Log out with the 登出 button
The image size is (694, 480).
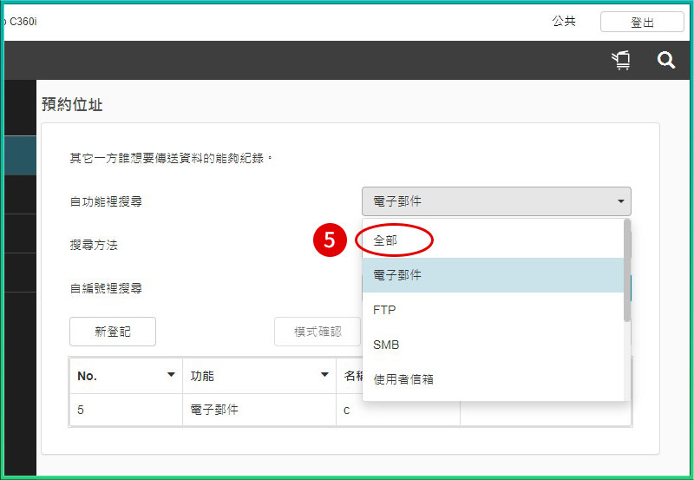point(642,23)
